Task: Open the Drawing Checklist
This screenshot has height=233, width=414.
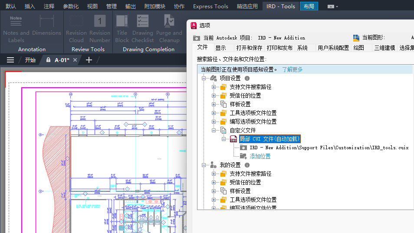Action: [x=143, y=29]
